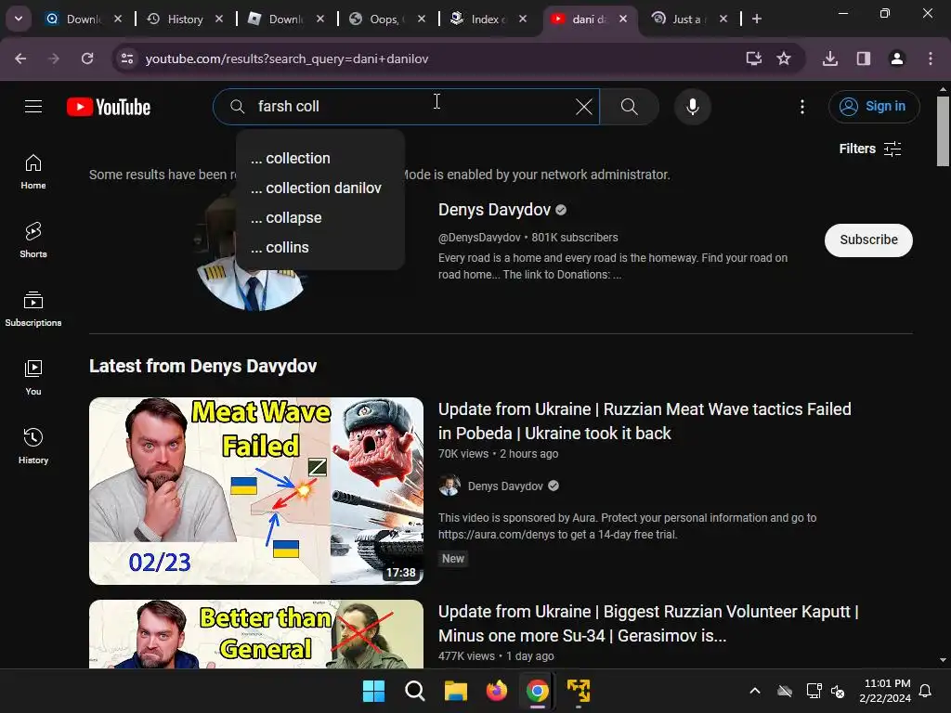
Task: Click inside the YouTube search field
Action: (x=407, y=107)
